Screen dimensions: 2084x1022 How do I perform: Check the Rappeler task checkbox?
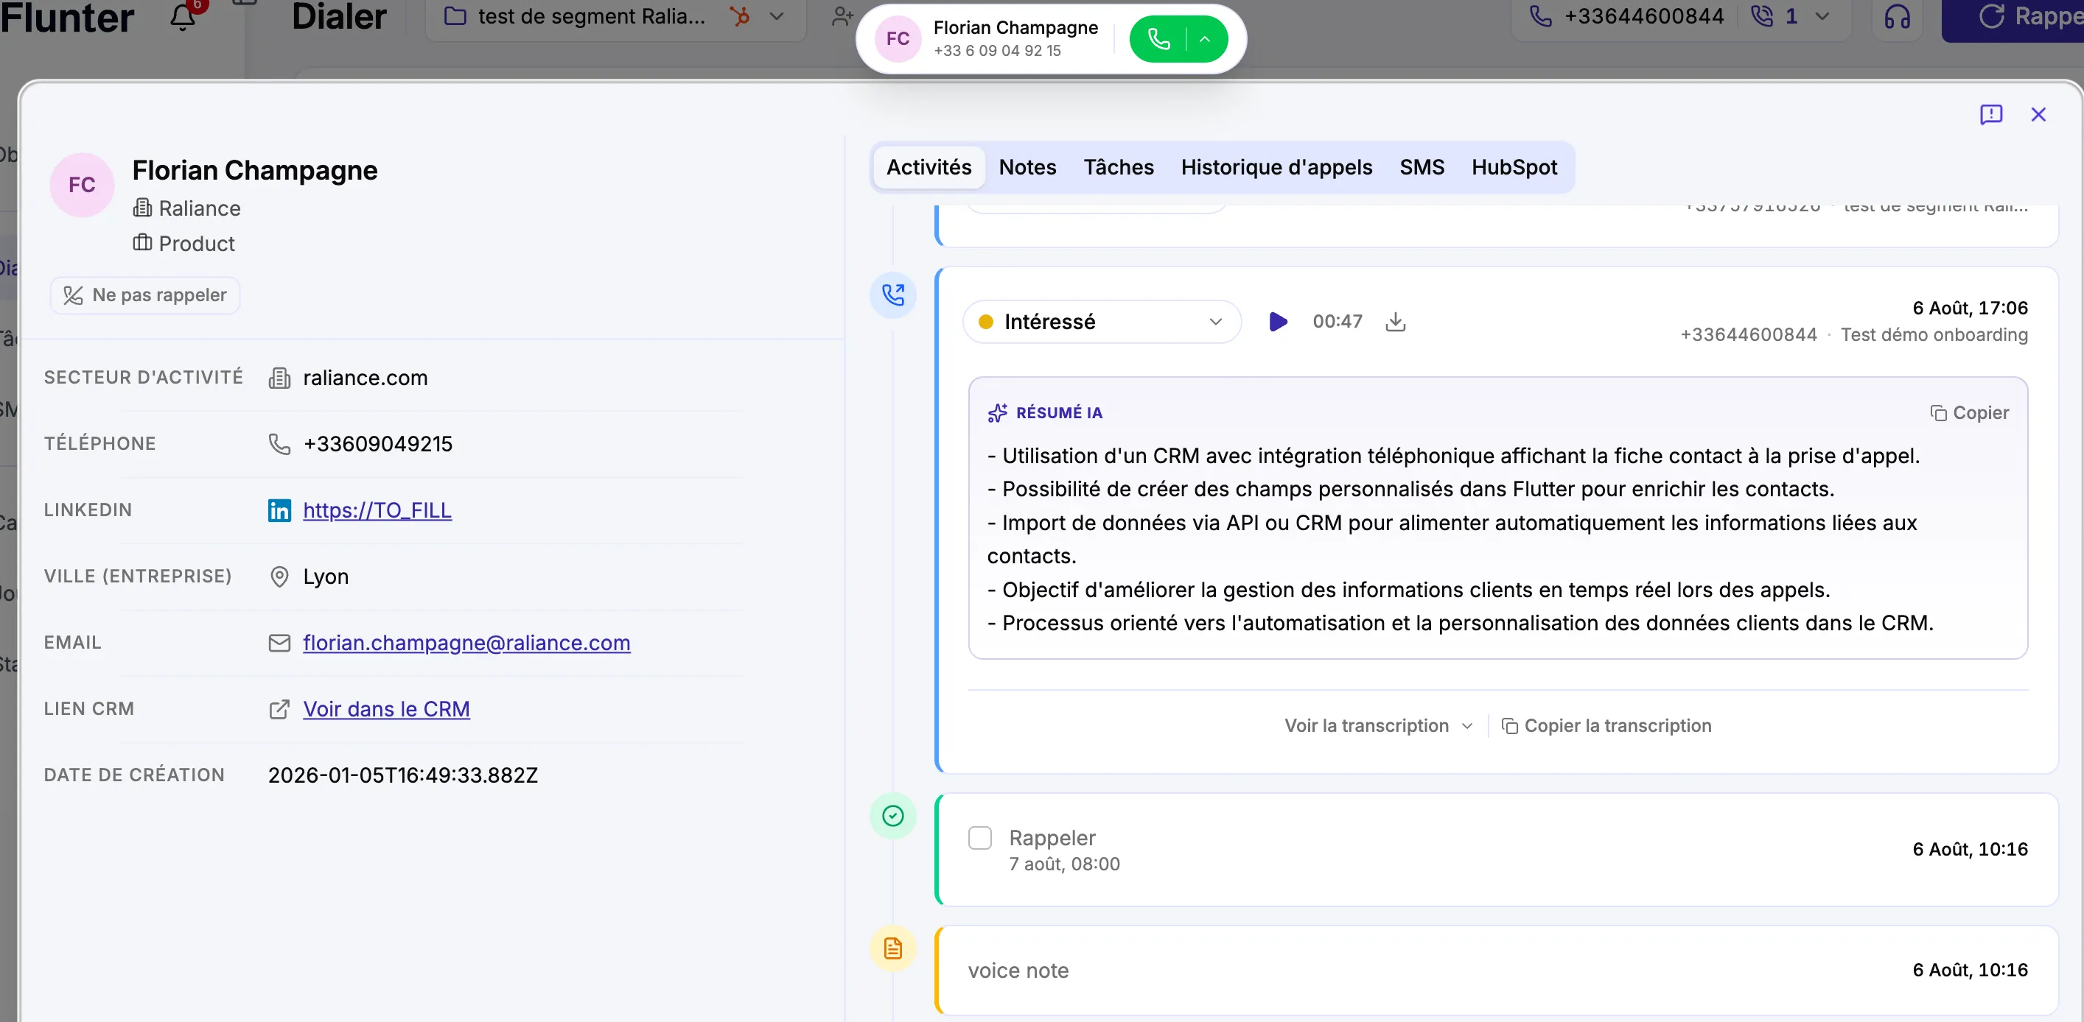coord(979,838)
